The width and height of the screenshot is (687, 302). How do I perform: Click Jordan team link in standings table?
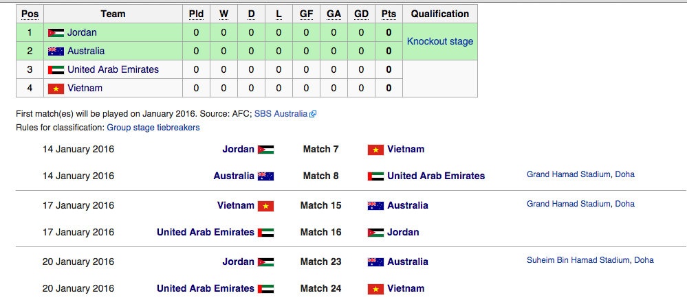(82, 32)
